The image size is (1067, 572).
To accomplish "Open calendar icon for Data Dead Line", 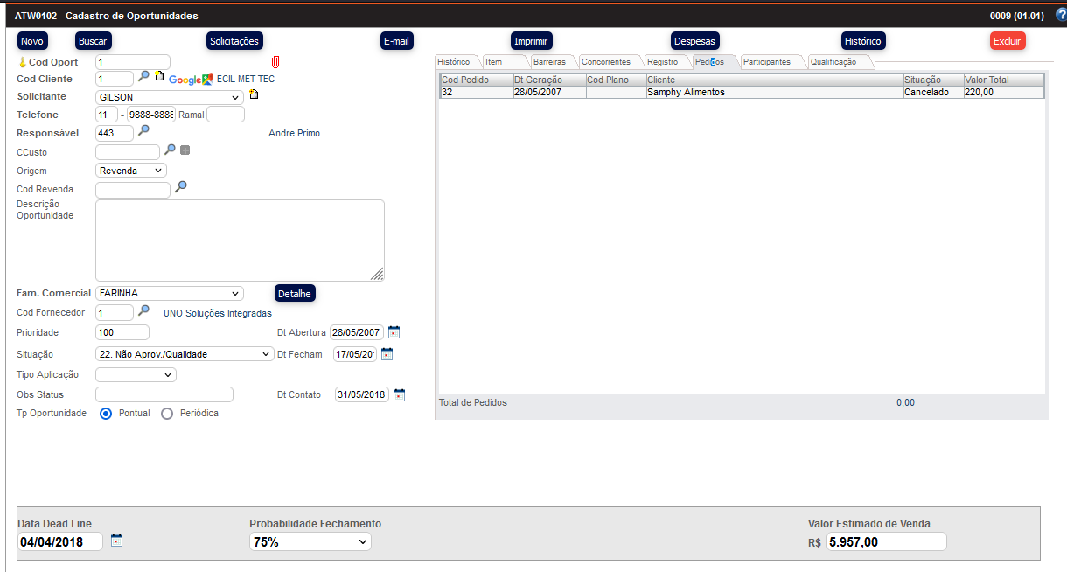I will click(x=117, y=541).
